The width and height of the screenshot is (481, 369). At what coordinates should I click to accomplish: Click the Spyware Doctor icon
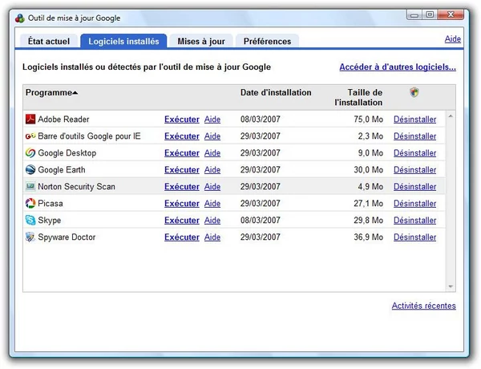(30, 237)
